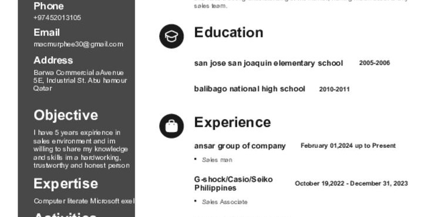The width and height of the screenshot is (425, 217).
Task: Click the graduation cap Education icon
Action: tap(171, 36)
